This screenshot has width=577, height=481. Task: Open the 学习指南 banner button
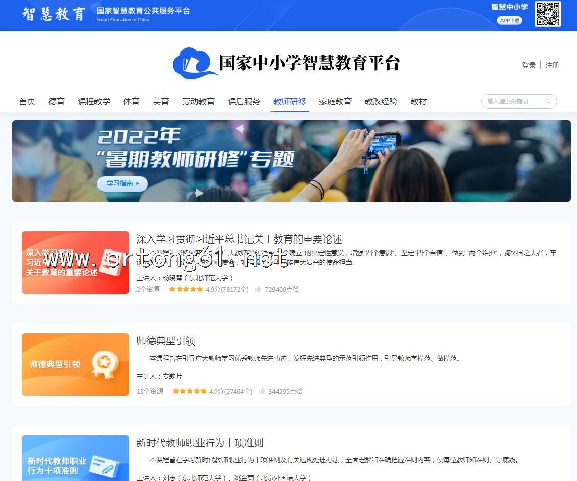pos(122,183)
